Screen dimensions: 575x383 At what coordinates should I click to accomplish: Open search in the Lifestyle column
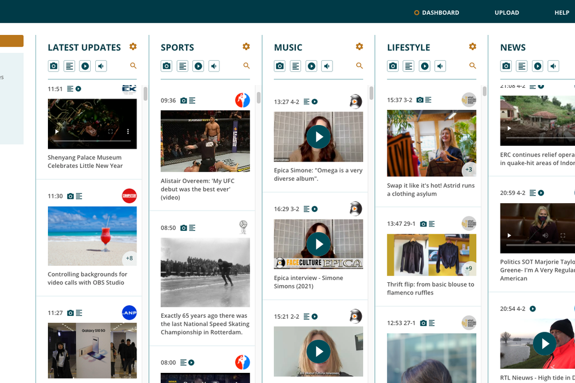pyautogui.click(x=473, y=66)
